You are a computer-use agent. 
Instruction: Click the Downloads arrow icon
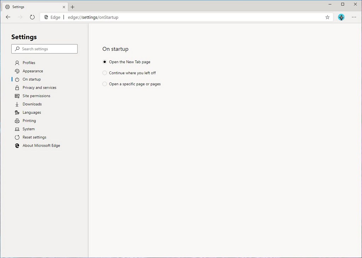(17, 104)
